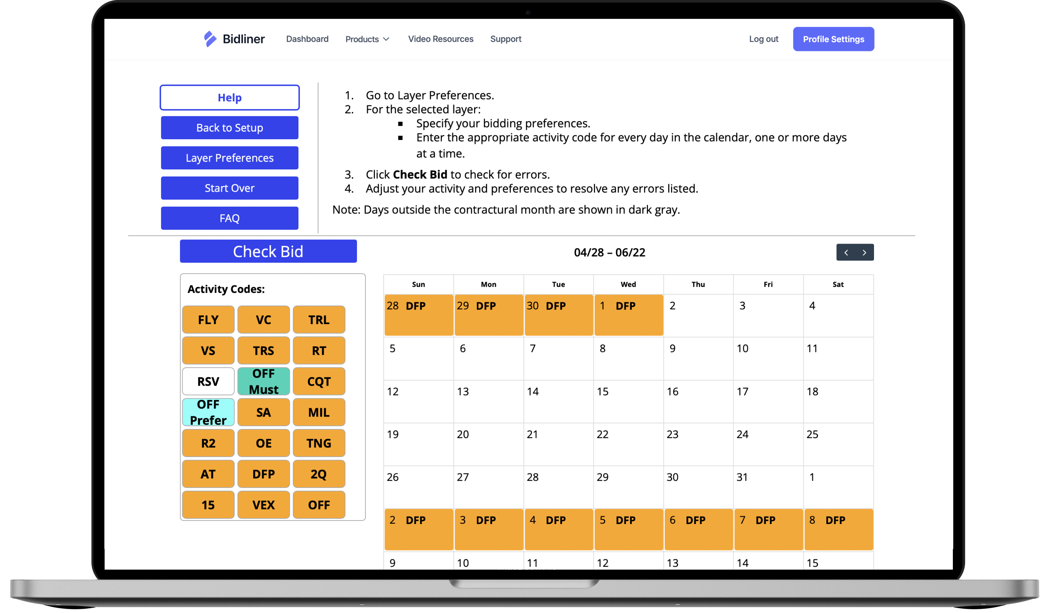Select the VEX activity code
Image resolution: width=1049 pixels, height=613 pixels.
[x=264, y=504]
